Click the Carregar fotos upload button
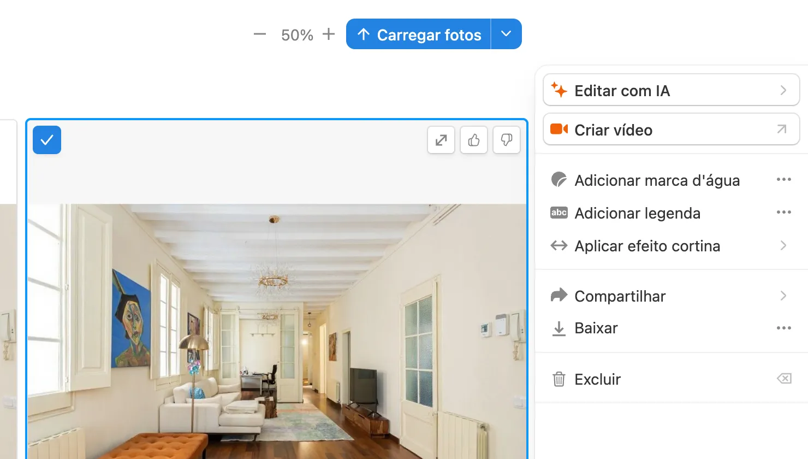Viewport: 808px width, 459px height. tap(419, 34)
